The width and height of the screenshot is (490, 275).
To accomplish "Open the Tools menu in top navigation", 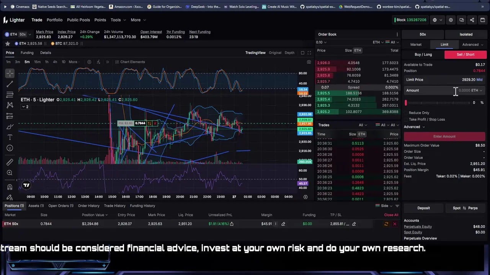I will click(118, 20).
